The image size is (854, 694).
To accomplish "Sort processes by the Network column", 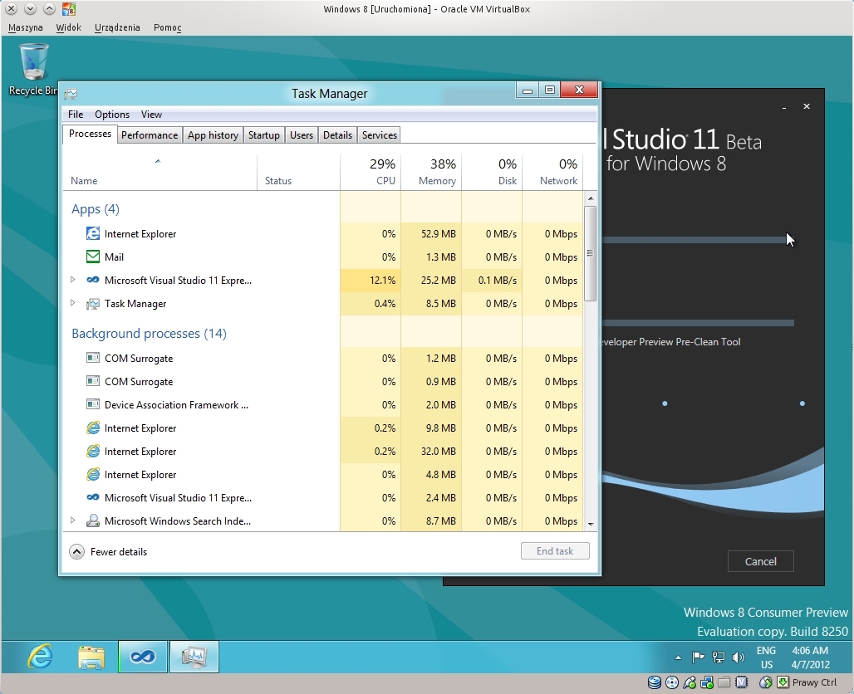I will pyautogui.click(x=552, y=173).
